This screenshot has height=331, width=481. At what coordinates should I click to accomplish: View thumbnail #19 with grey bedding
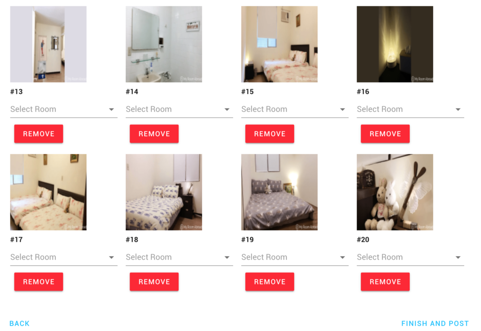coord(279,192)
